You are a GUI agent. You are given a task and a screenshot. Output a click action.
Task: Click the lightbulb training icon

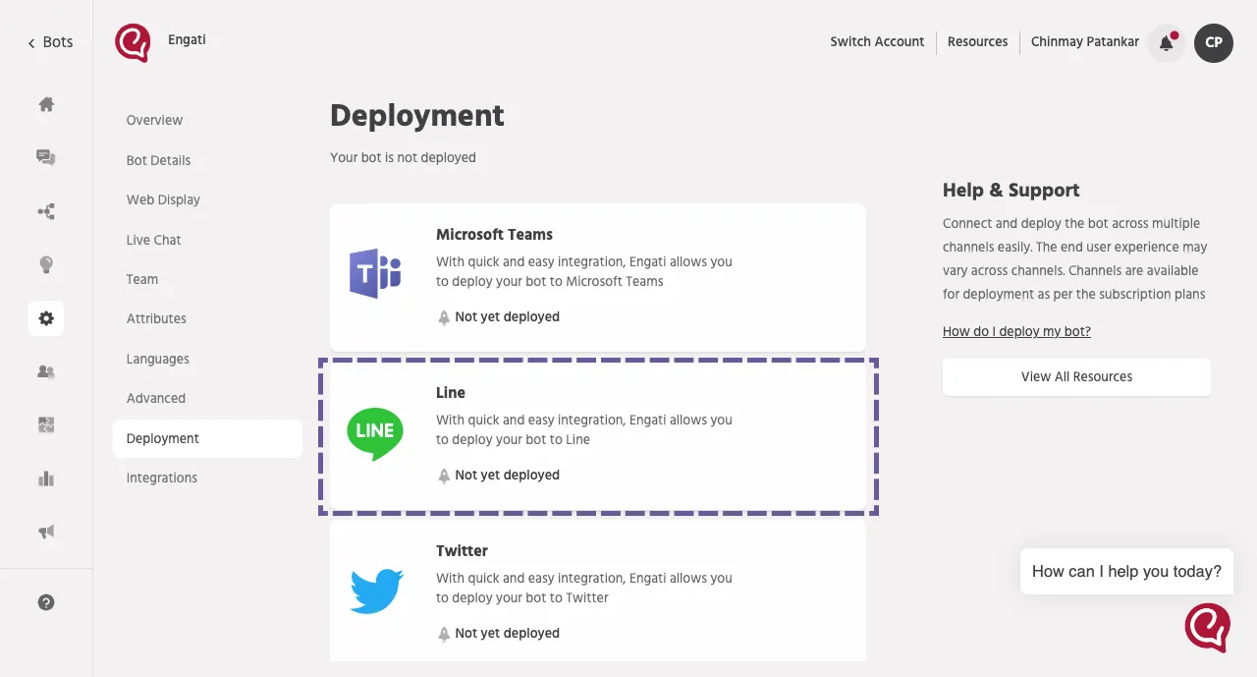coord(46,264)
